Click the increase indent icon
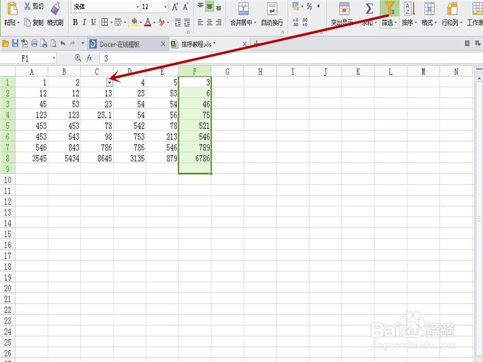Image resolution: width=483 pixels, height=362 pixels. (187, 22)
